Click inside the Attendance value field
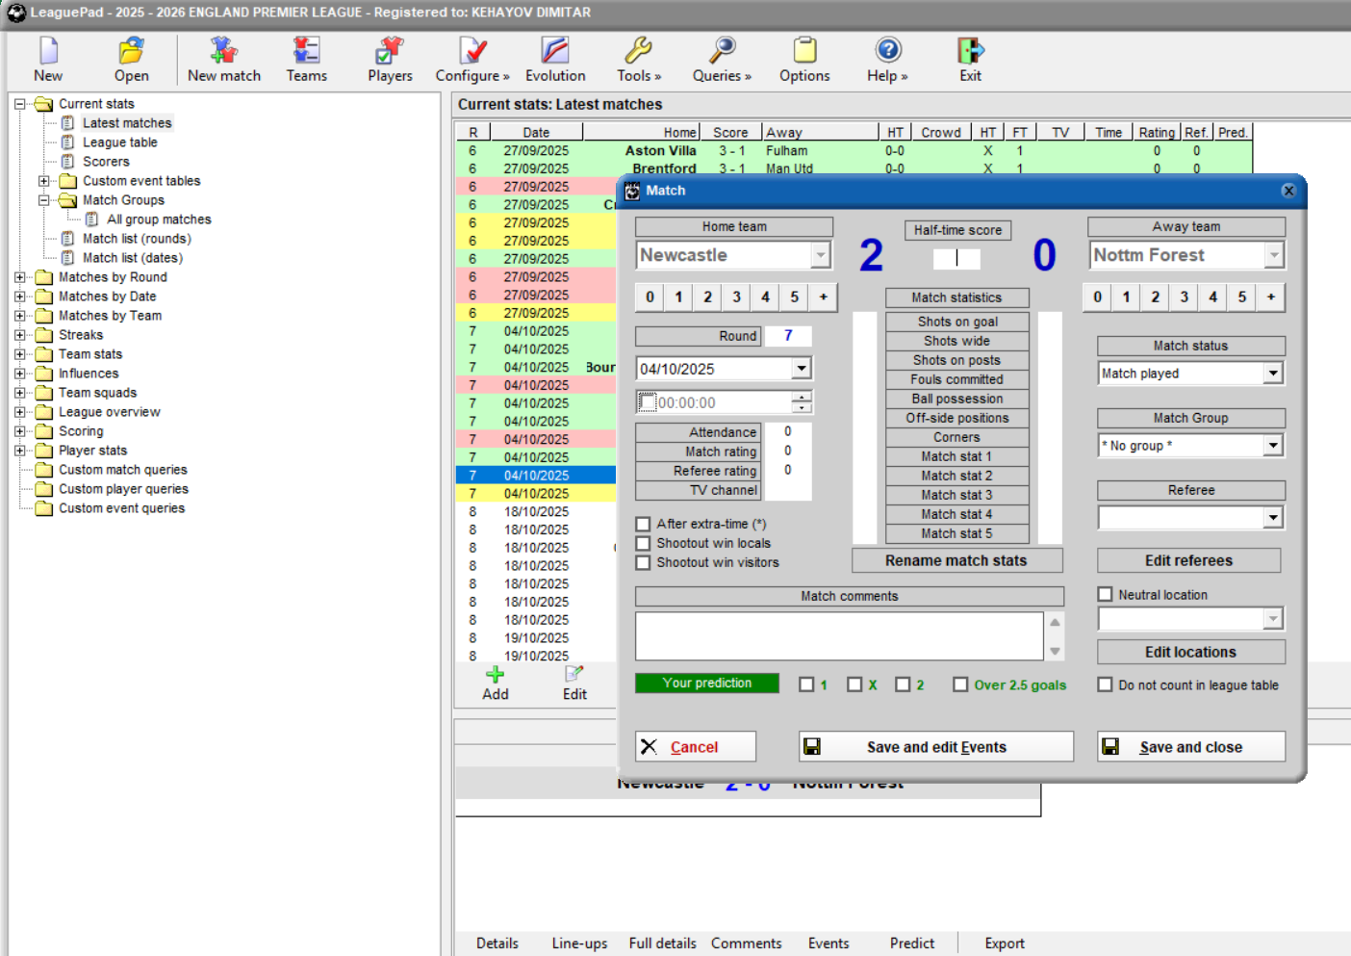Screen dimensions: 1351x956 787,431
